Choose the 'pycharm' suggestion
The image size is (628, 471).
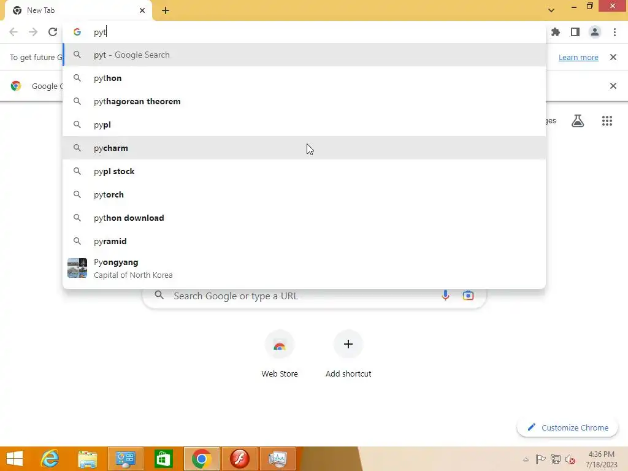point(304,148)
